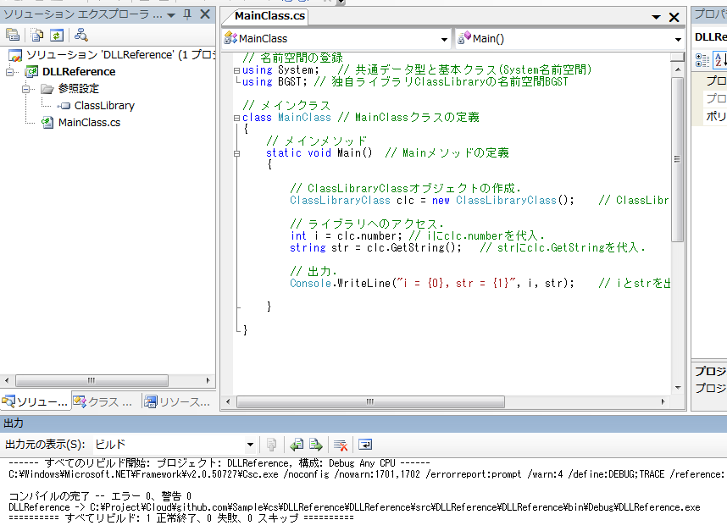The image size is (727, 531).
Task: Close the MainClass.cs document tab
Action: pyautogui.click(x=674, y=17)
